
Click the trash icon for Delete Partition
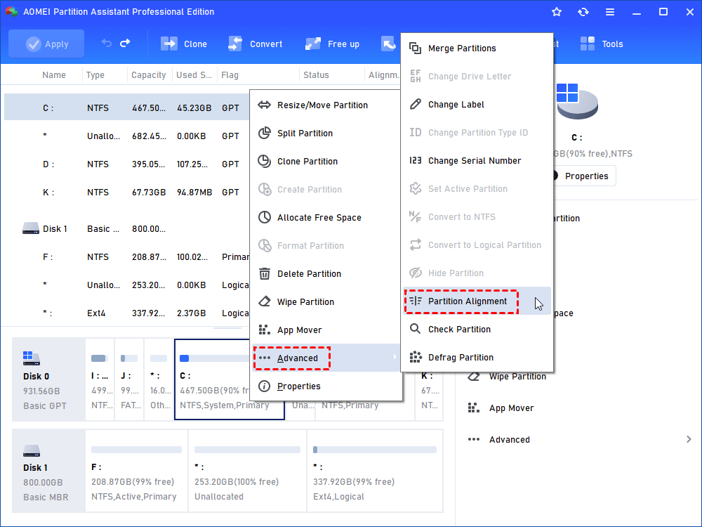(265, 273)
